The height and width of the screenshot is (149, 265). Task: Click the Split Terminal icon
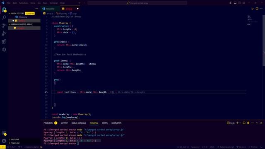click(244, 123)
